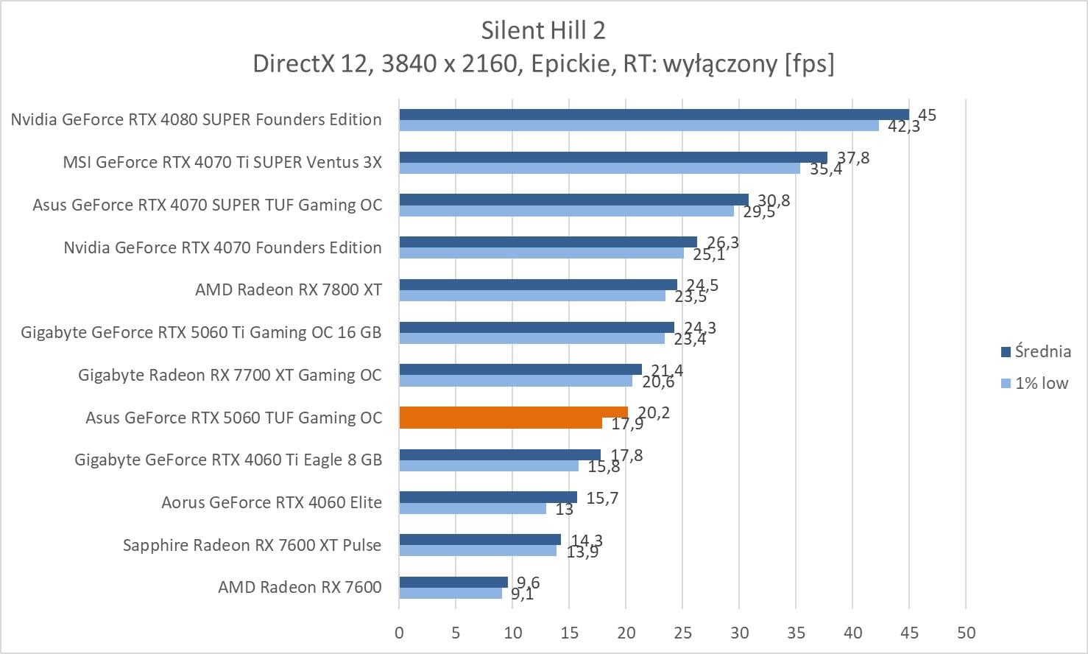Select 'Aorus GeForce RTX 4060 Elite' label
The width and height of the screenshot is (1088, 654).
click(x=272, y=502)
